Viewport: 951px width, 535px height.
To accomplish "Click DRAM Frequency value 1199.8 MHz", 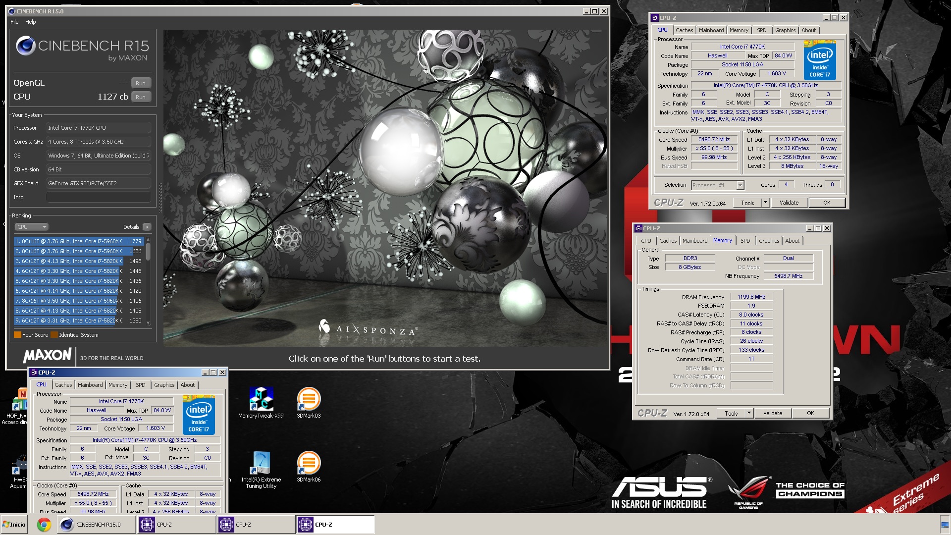I will (751, 297).
